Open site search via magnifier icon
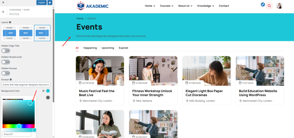294x138 pixels. point(269,6)
